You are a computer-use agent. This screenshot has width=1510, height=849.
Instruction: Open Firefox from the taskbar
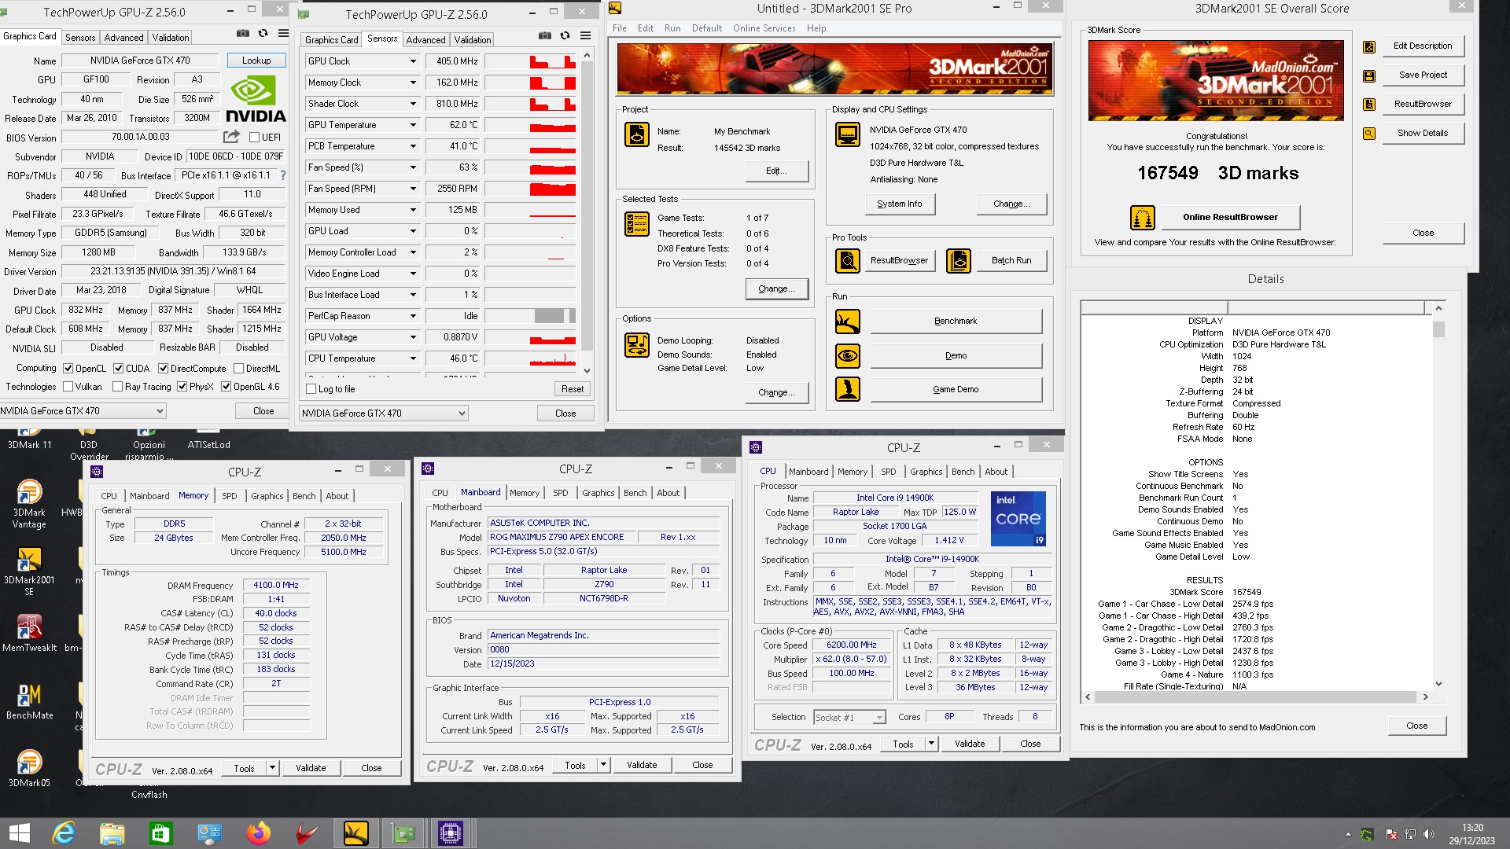tap(258, 833)
